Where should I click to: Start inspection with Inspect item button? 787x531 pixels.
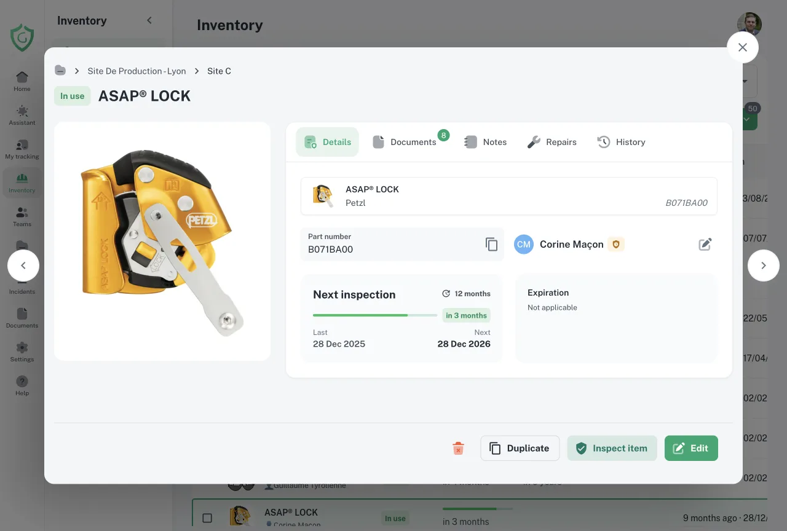point(612,448)
